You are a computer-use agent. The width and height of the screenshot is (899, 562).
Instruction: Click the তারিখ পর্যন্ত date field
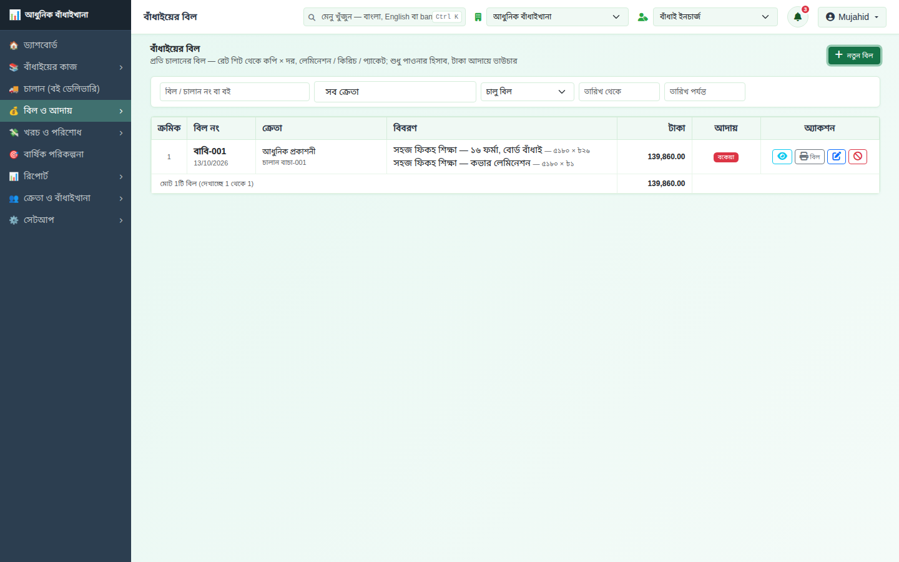pos(705,92)
